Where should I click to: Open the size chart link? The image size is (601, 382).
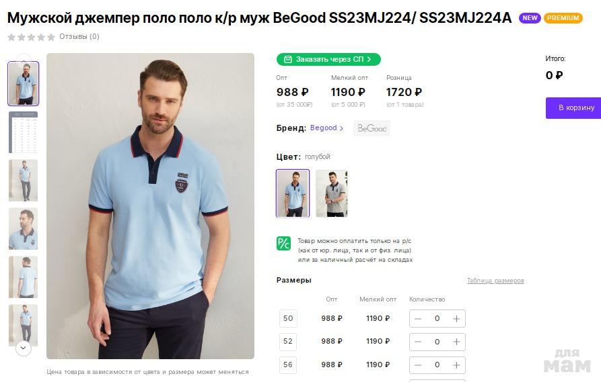click(x=495, y=281)
